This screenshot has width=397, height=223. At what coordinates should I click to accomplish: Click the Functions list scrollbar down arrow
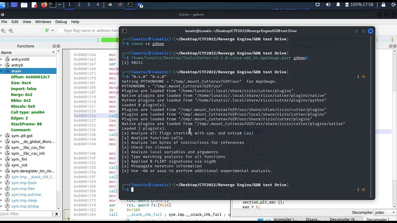tap(58, 208)
